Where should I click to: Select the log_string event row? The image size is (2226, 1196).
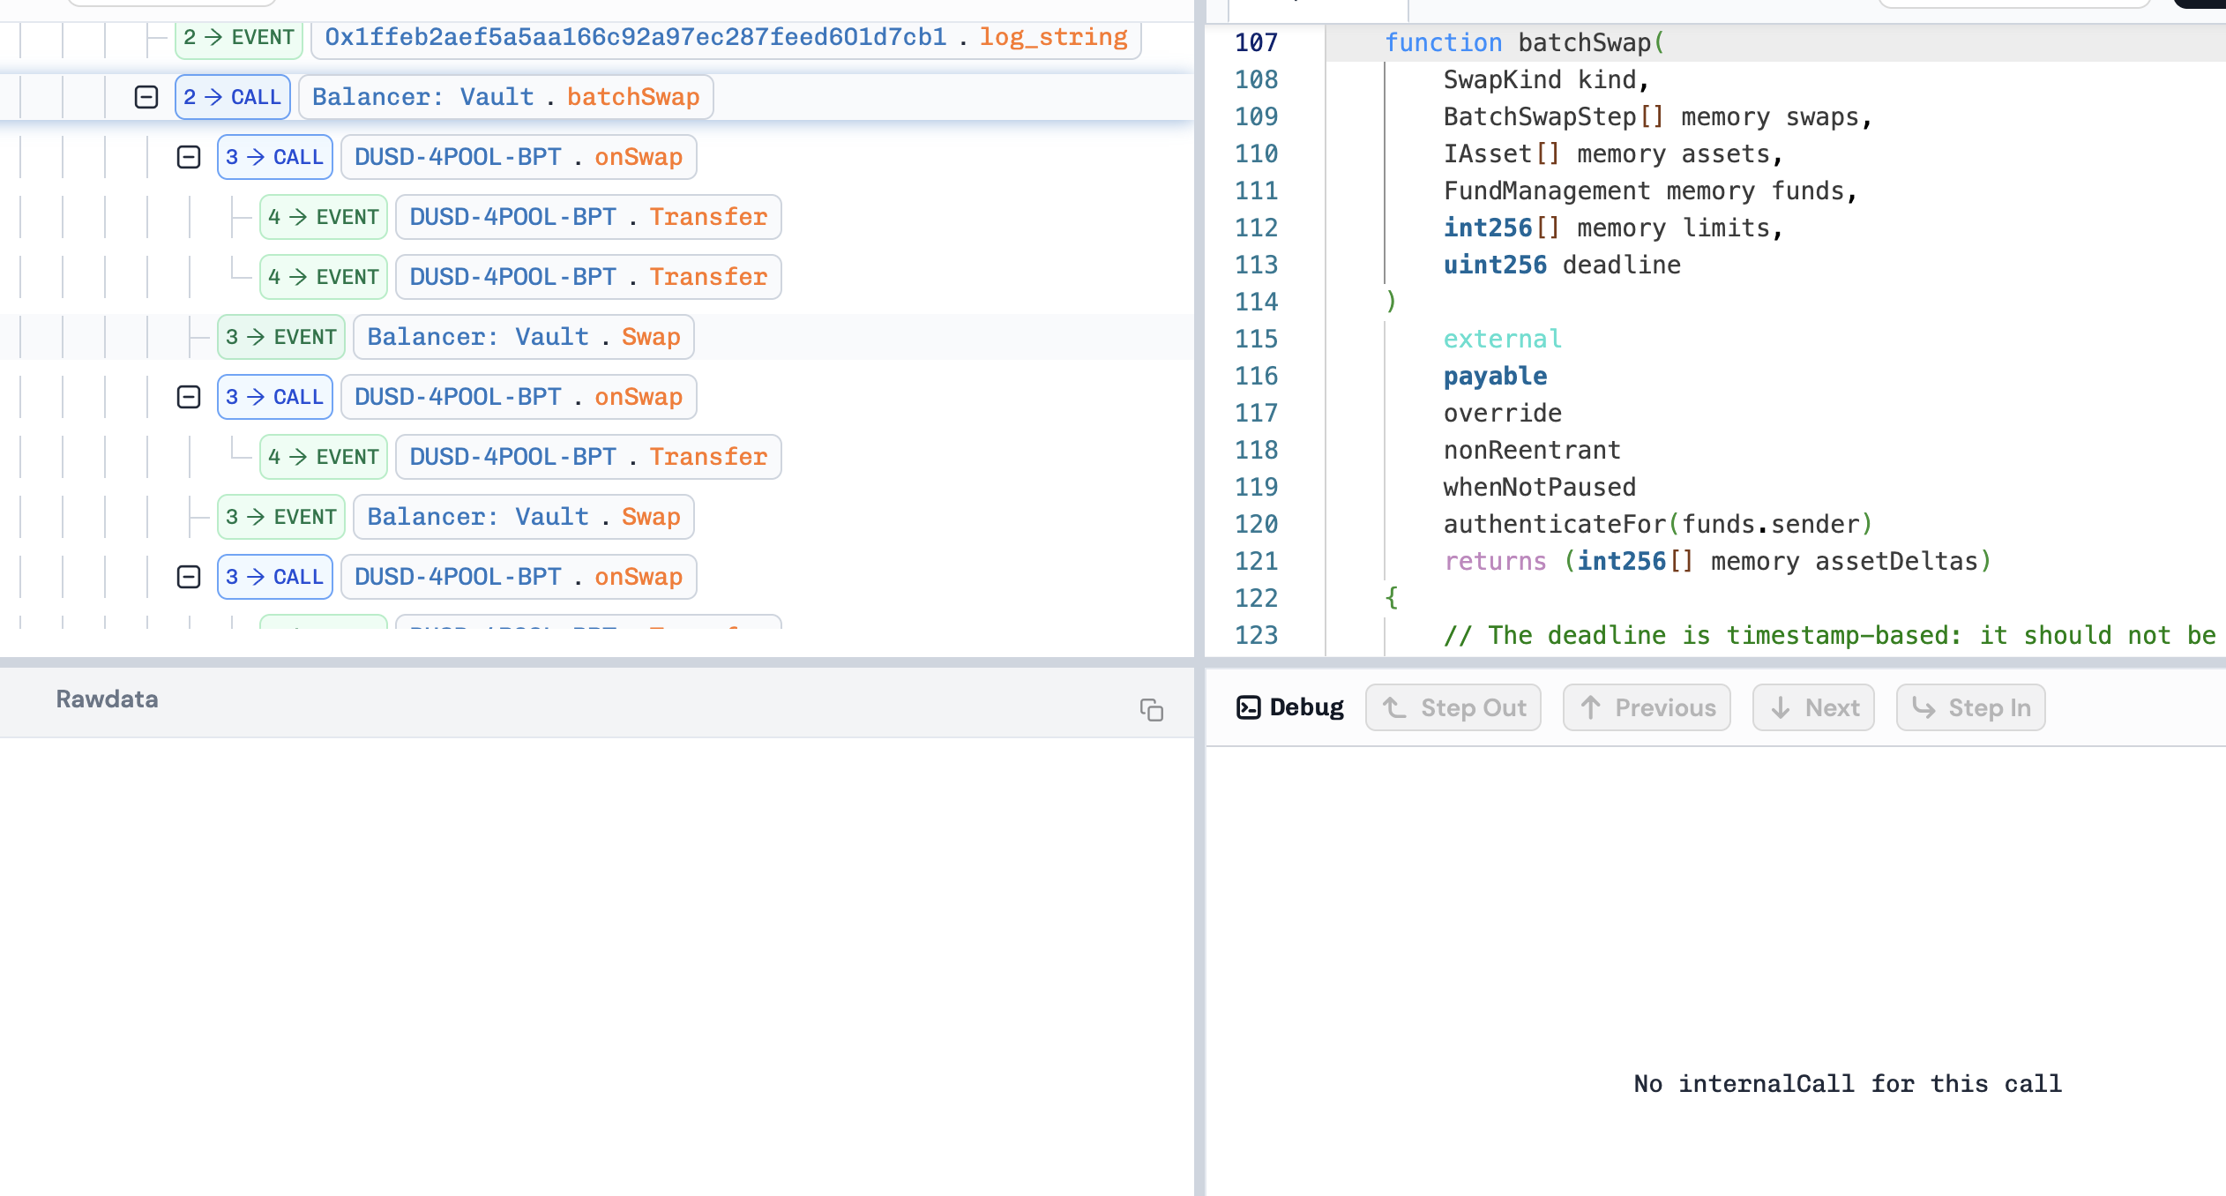pyautogui.click(x=1053, y=37)
